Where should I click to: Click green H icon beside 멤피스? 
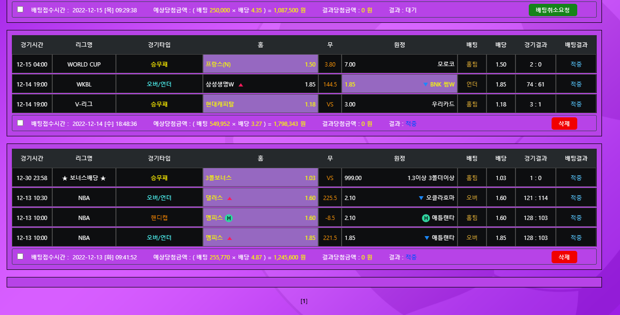point(229,218)
